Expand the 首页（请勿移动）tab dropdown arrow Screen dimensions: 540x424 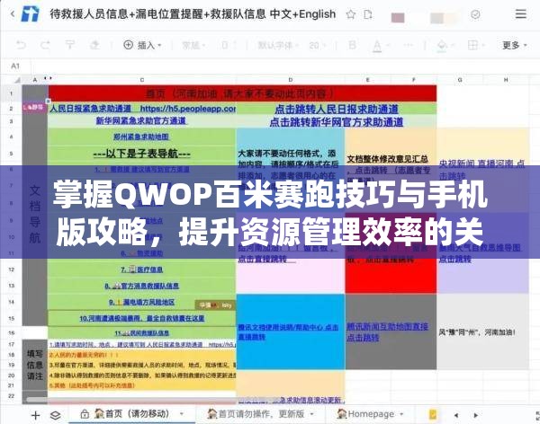click(182, 414)
